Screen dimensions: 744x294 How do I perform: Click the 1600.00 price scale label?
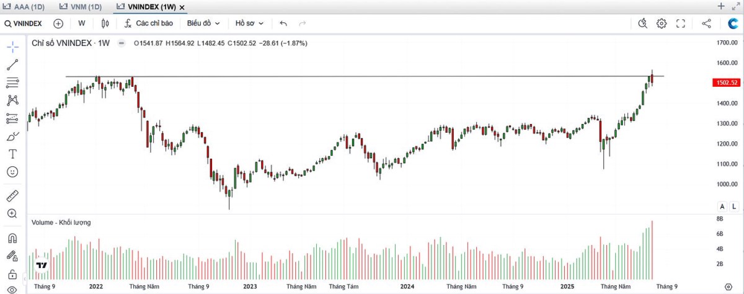[726, 63]
